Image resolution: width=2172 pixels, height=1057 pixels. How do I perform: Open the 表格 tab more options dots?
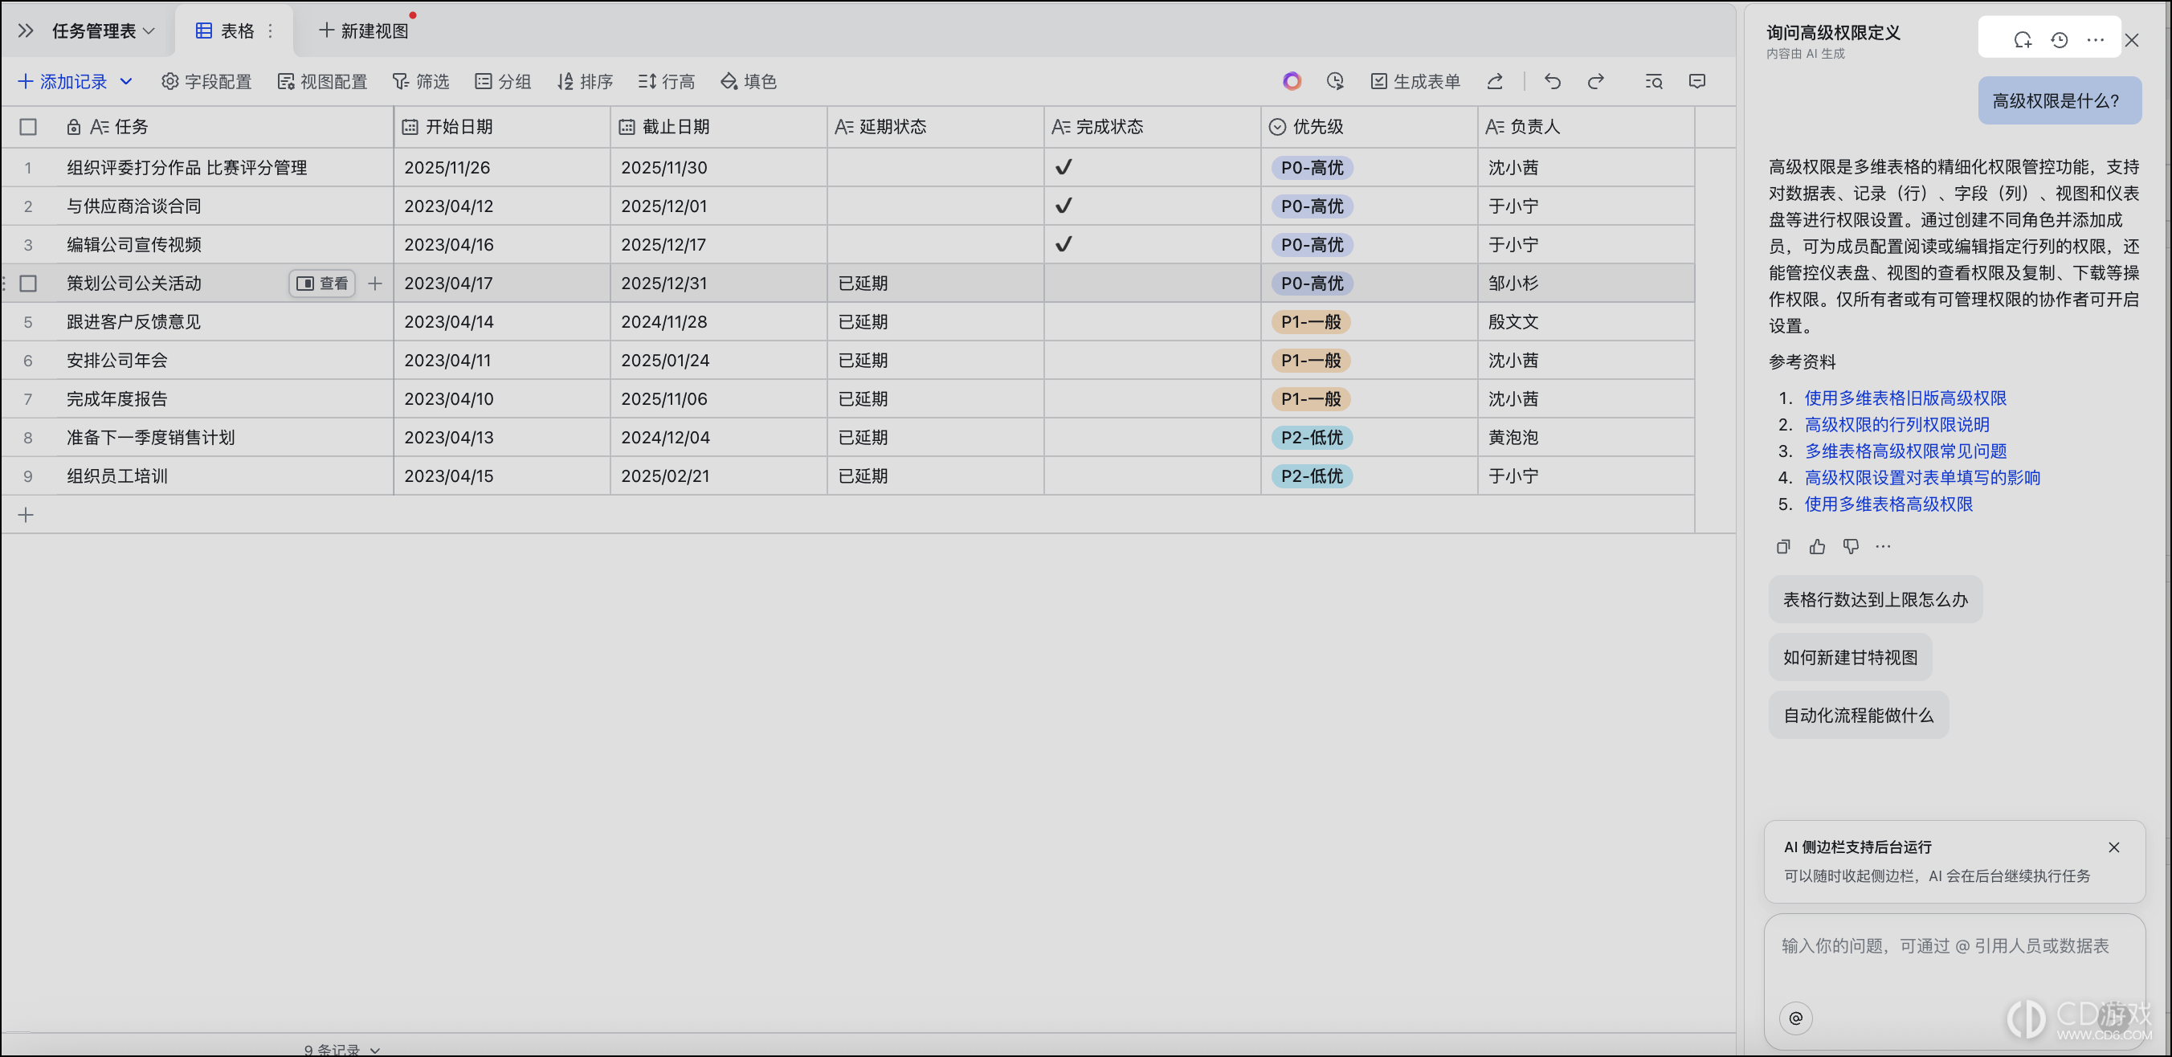(x=270, y=31)
